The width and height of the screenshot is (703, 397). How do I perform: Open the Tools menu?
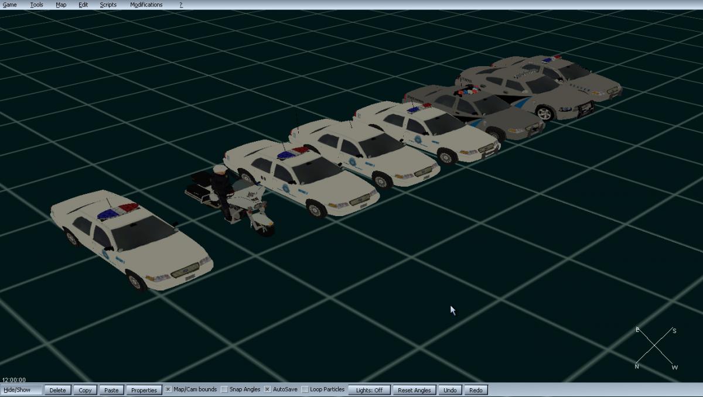click(x=36, y=5)
